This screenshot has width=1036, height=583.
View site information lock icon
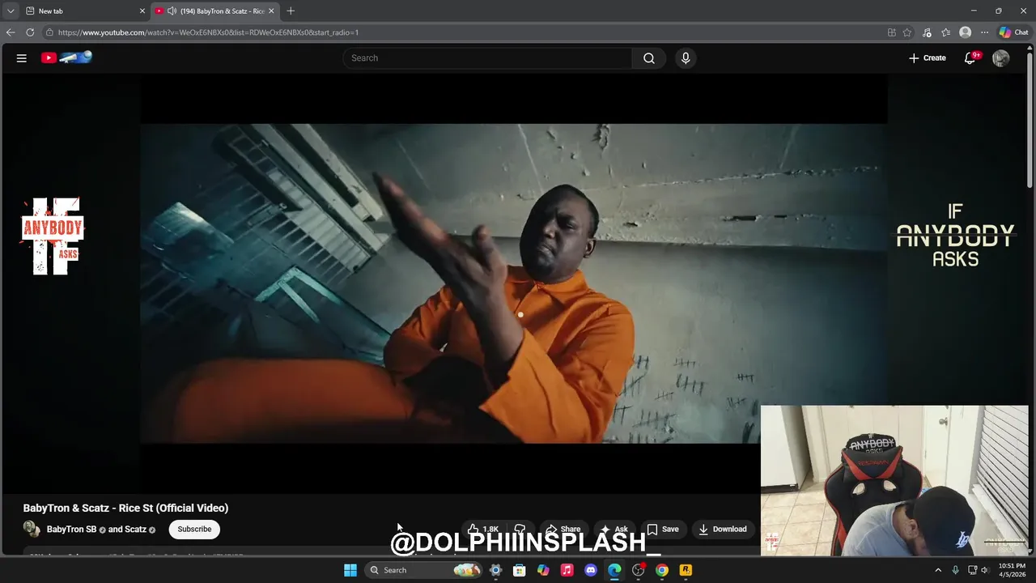pyautogui.click(x=49, y=32)
